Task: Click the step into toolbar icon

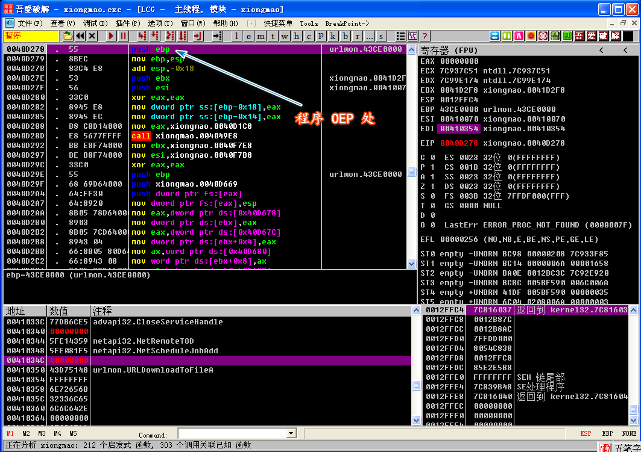Action: [x=142, y=36]
